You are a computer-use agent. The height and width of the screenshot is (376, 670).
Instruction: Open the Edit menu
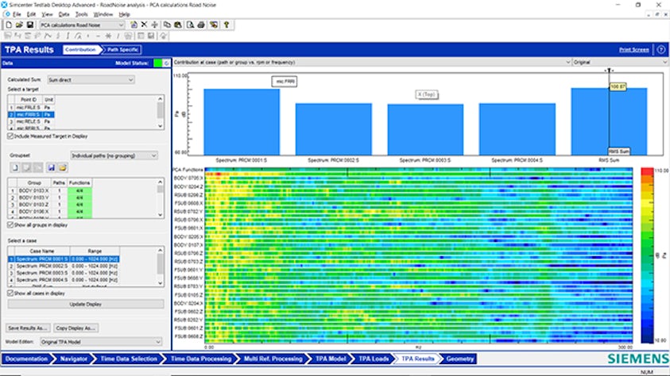coord(31,14)
